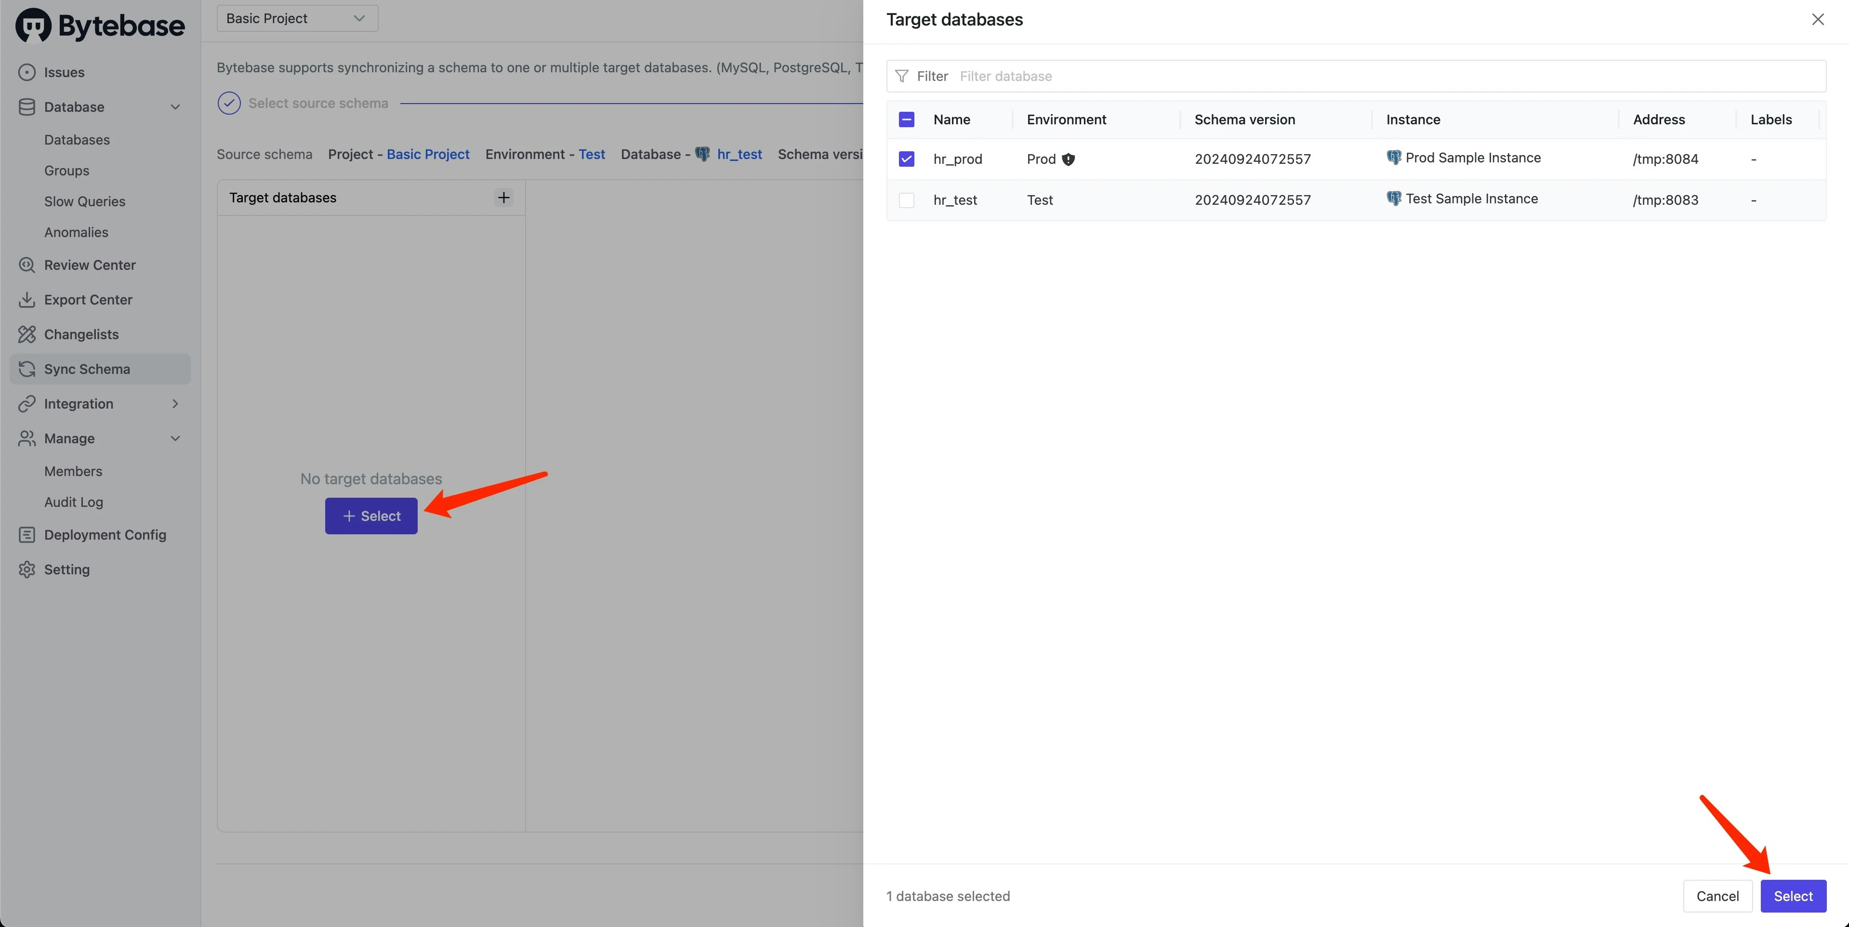Viewport: 1849px width, 927px height.
Task: Click the plus icon beside Target databases
Action: pos(504,198)
